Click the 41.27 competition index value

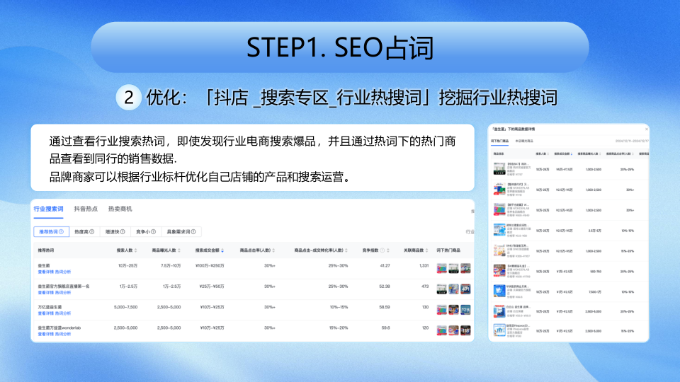pyautogui.click(x=385, y=265)
